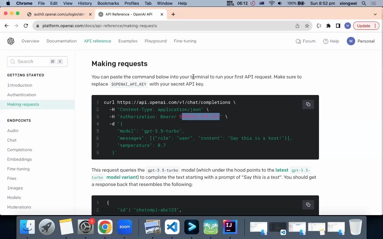The width and height of the screenshot is (383, 239).
Task: Open the Help link
Action: (x=331, y=41)
